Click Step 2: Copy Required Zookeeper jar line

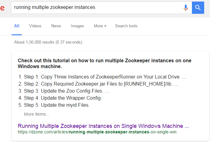101,84
